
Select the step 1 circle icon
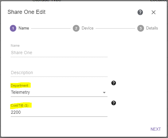[x=13, y=28]
